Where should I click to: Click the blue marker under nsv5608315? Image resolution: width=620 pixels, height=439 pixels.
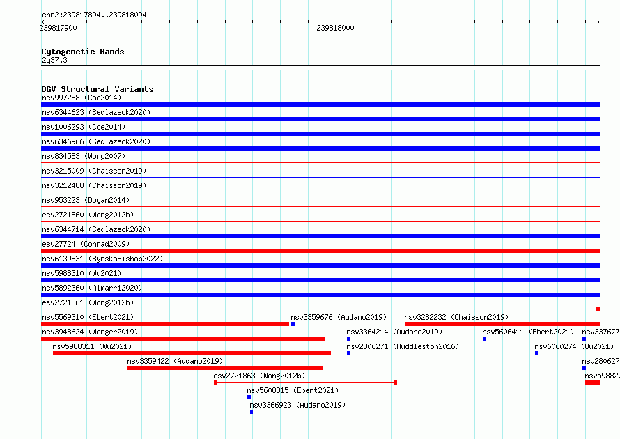pyautogui.click(x=249, y=397)
